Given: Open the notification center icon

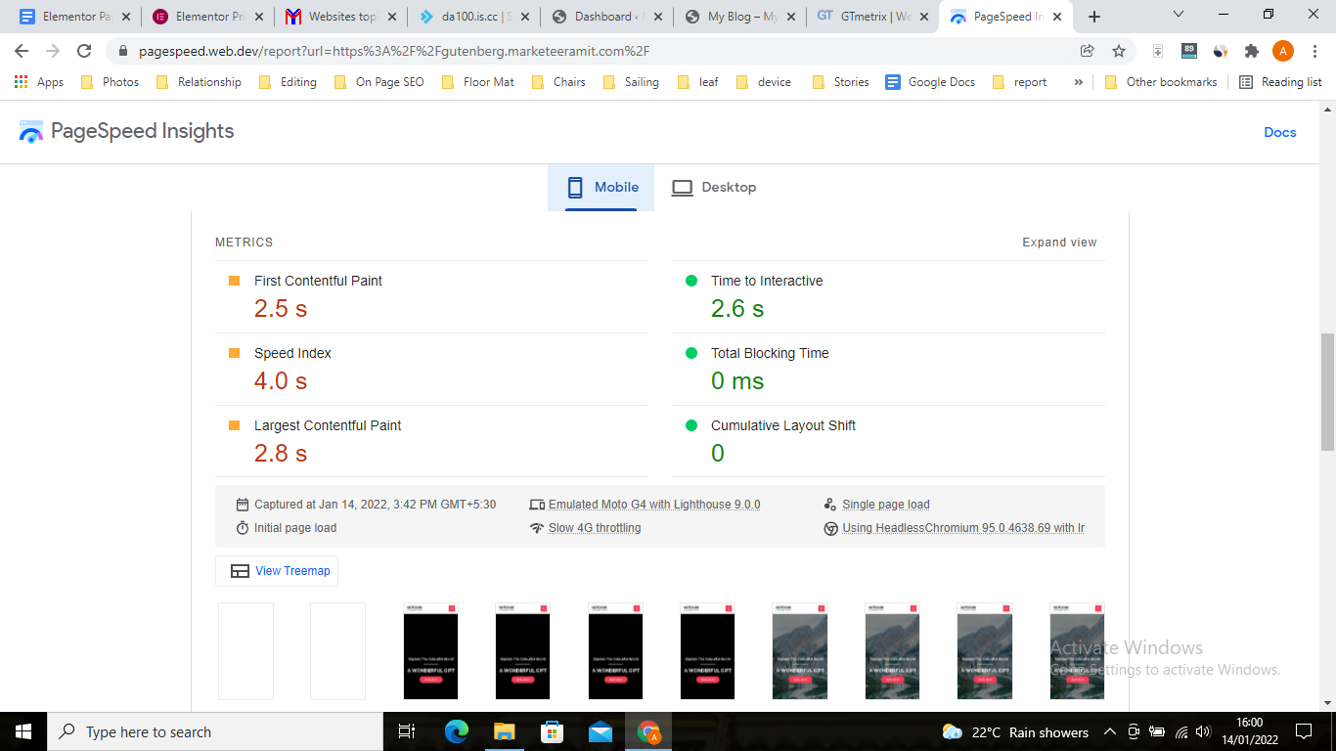Looking at the screenshot, I should point(1304,731).
